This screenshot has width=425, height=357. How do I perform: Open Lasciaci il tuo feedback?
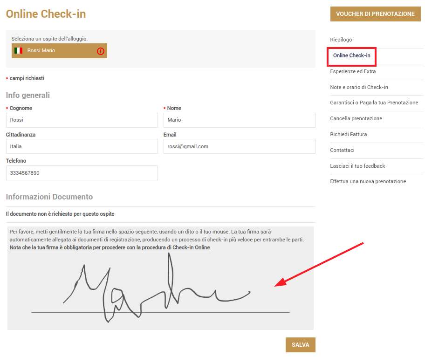click(x=357, y=166)
